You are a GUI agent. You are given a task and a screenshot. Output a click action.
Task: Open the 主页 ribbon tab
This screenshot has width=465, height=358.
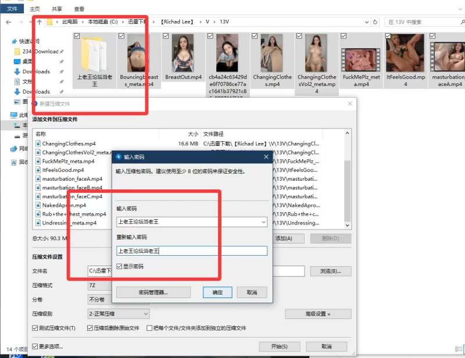(x=35, y=9)
